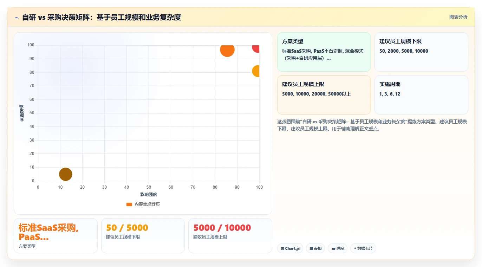Open the 建议员工规模上限 info card in the right panel
Viewport: 482px width, 267px height.
point(324,95)
